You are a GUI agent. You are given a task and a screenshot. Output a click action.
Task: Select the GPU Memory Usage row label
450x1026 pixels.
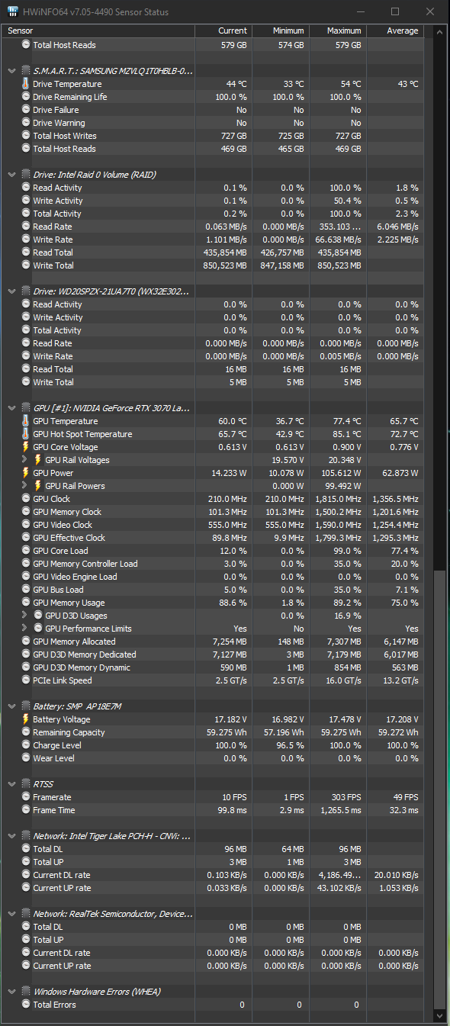69,603
